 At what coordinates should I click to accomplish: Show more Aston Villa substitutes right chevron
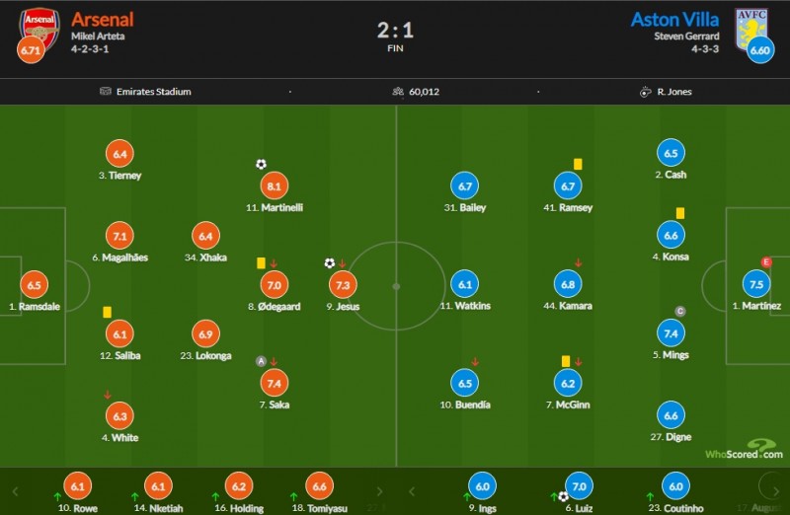776,491
